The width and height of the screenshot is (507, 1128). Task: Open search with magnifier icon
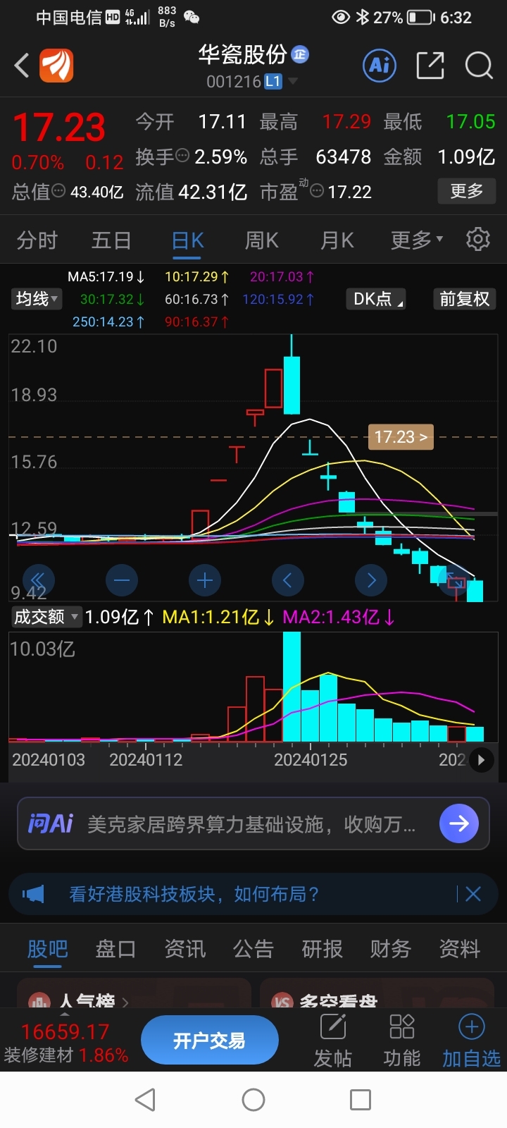[x=479, y=66]
